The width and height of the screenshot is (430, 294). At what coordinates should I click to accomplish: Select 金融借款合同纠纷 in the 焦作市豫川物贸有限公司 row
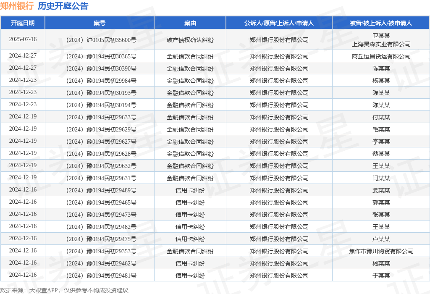190,251
